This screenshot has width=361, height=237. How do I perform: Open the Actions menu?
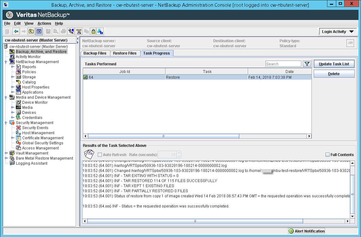[x=44, y=23]
